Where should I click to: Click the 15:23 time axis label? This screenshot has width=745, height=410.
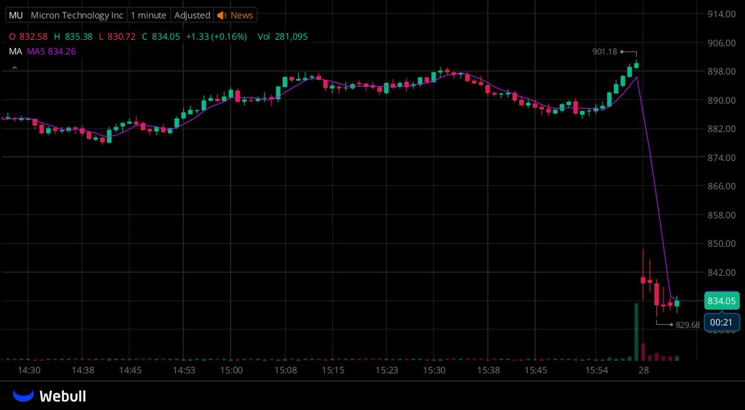pos(386,370)
